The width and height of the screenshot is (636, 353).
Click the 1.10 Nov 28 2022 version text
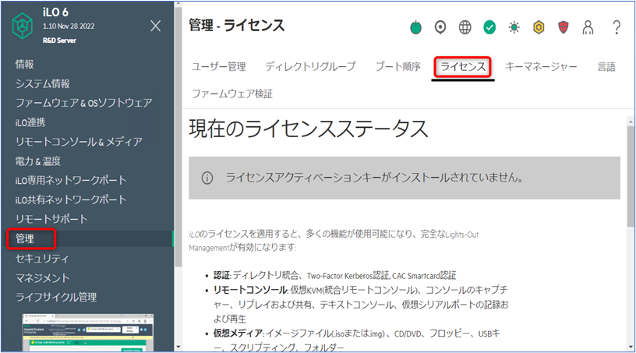(69, 26)
